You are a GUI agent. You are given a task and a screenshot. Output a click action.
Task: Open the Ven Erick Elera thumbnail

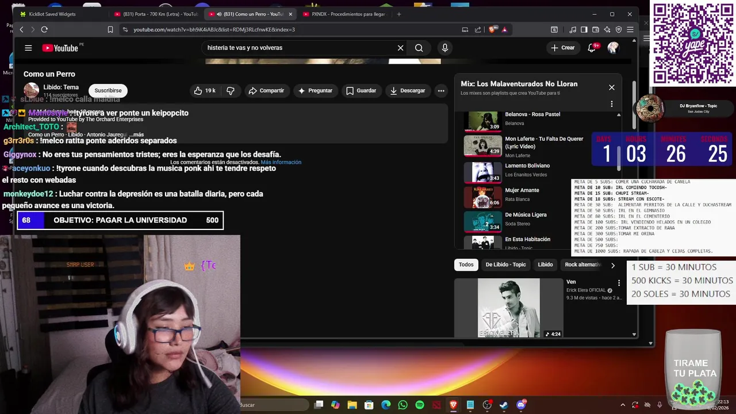[509, 308]
